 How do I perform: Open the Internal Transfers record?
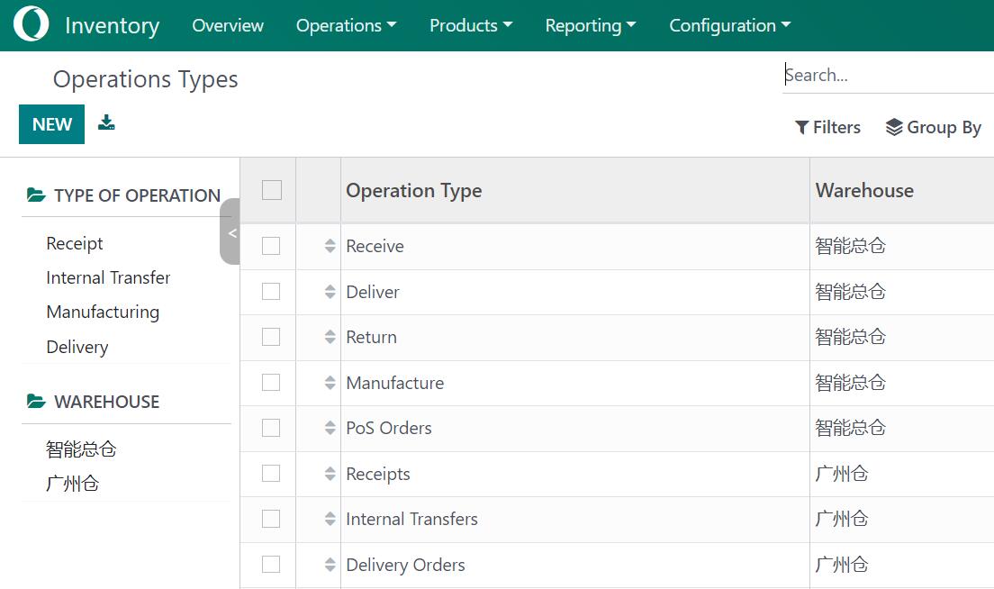(411, 520)
